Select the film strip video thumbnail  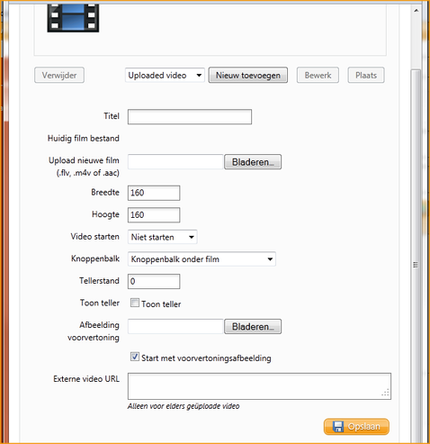(73, 17)
